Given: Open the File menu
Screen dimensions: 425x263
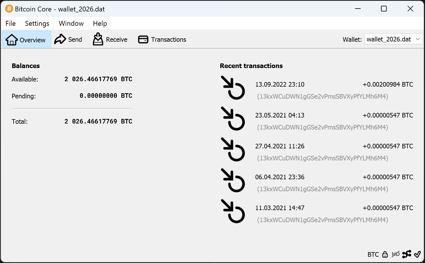Looking at the screenshot, I should [x=11, y=23].
